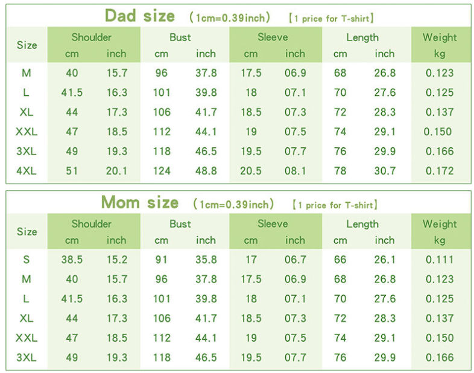This screenshot has height=373, width=474.
Task: Select the Length header in Mom table
Action: pyautogui.click(x=362, y=224)
